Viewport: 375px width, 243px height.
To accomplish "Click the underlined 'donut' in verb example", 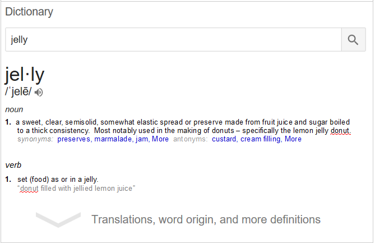I will (x=29, y=189).
